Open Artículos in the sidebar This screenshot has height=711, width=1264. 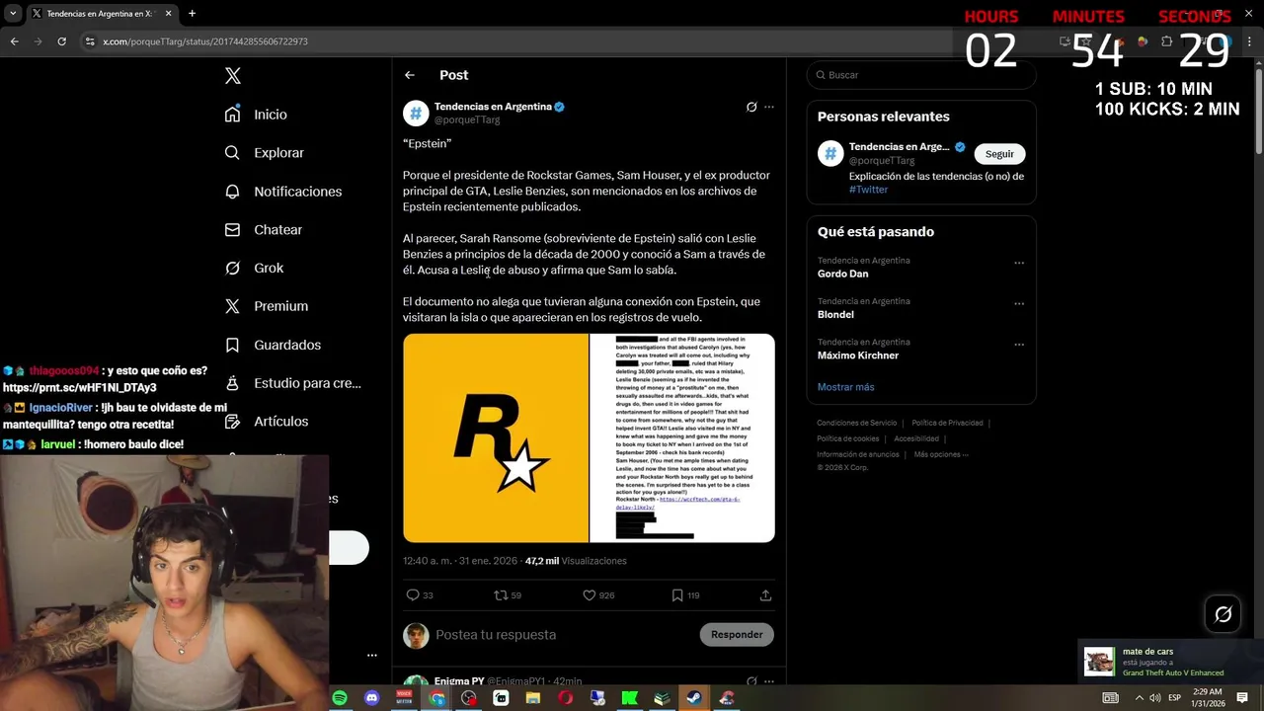click(267, 422)
